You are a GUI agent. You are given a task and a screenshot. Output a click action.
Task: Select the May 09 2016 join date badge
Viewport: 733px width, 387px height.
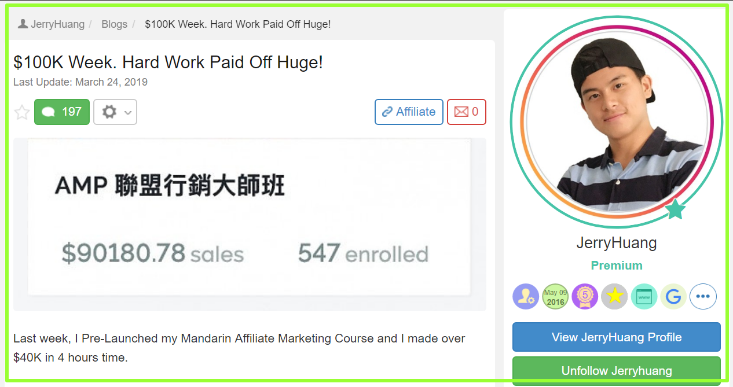[x=555, y=297]
